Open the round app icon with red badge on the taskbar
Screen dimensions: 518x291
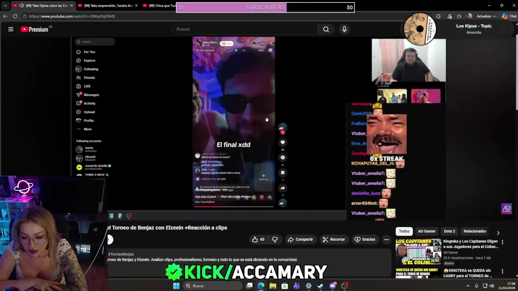344,286
